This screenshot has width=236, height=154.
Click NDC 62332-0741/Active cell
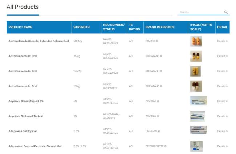[110, 86]
